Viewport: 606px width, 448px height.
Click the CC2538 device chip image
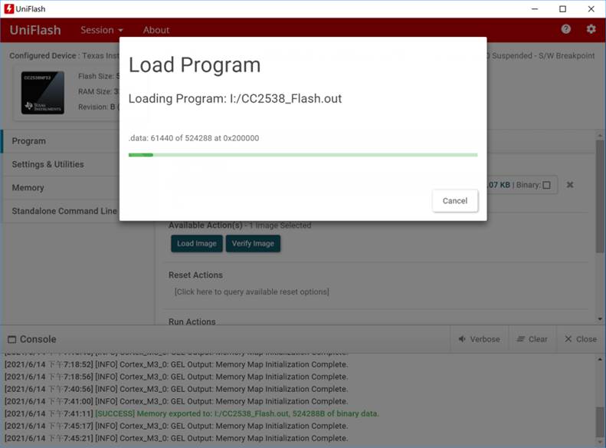43,93
